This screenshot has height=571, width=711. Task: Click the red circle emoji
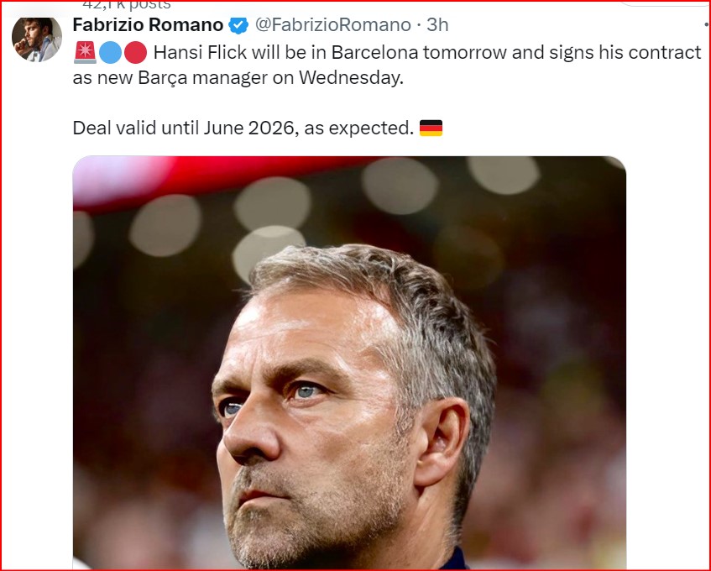pos(135,53)
